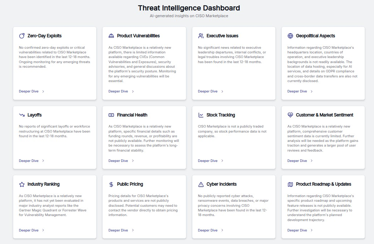The image size is (374, 244).
Task: Click the Layoffs downward-trend icon
Action: coord(22,115)
